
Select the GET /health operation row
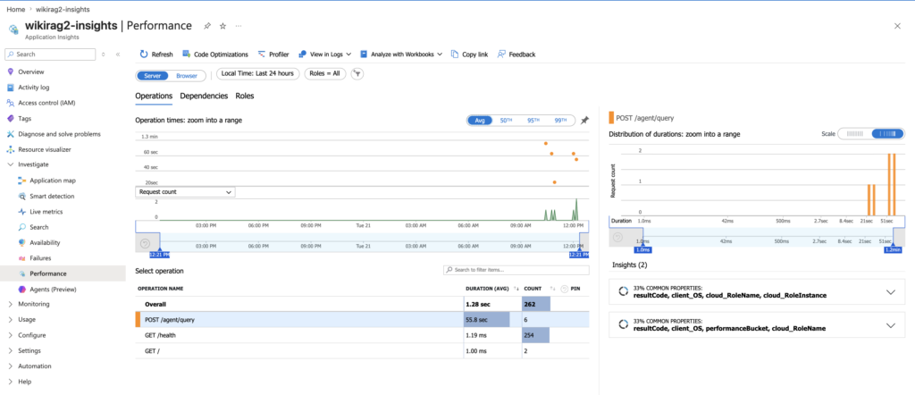tap(363, 335)
